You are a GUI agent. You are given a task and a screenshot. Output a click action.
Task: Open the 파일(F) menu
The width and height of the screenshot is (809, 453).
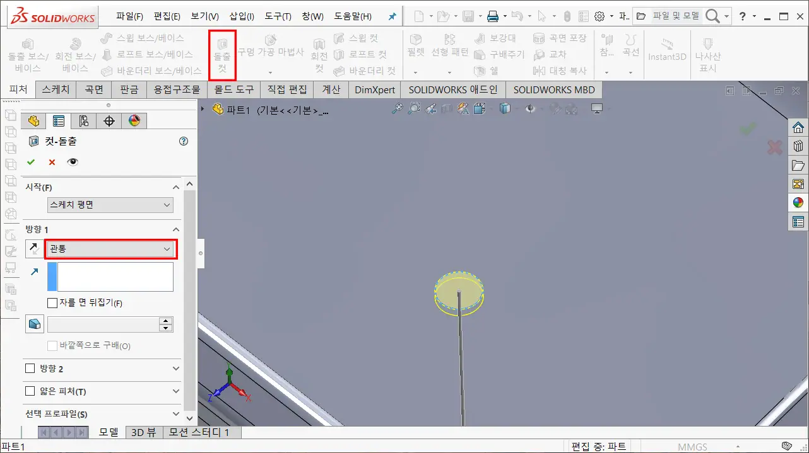click(129, 16)
